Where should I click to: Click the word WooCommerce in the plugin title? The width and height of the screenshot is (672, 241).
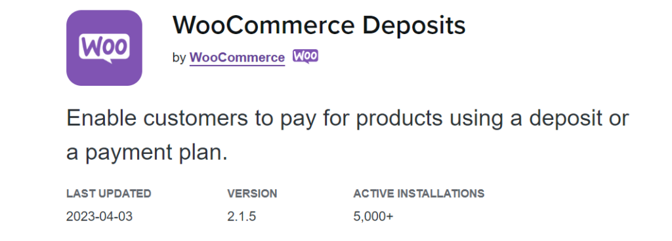coord(264,25)
